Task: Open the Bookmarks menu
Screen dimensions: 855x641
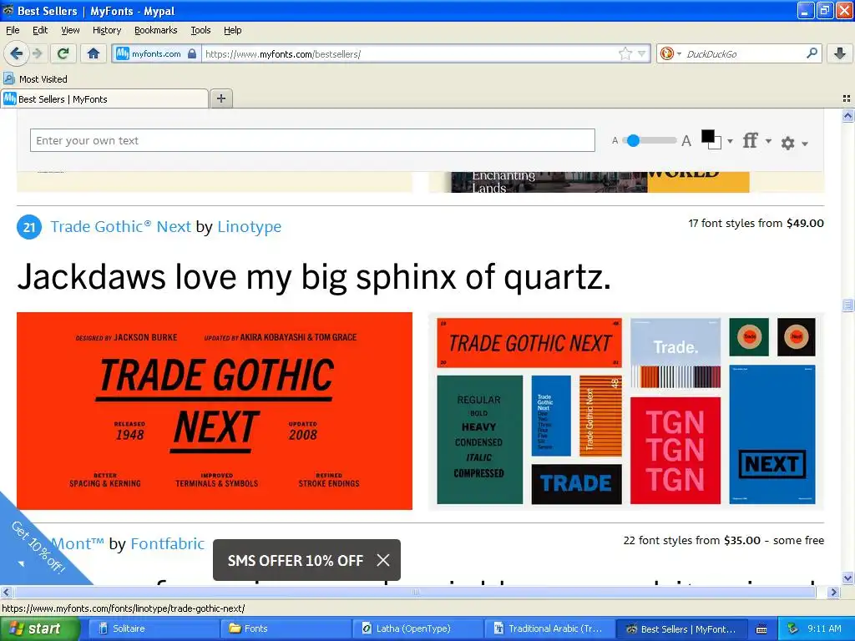Action: [x=155, y=30]
